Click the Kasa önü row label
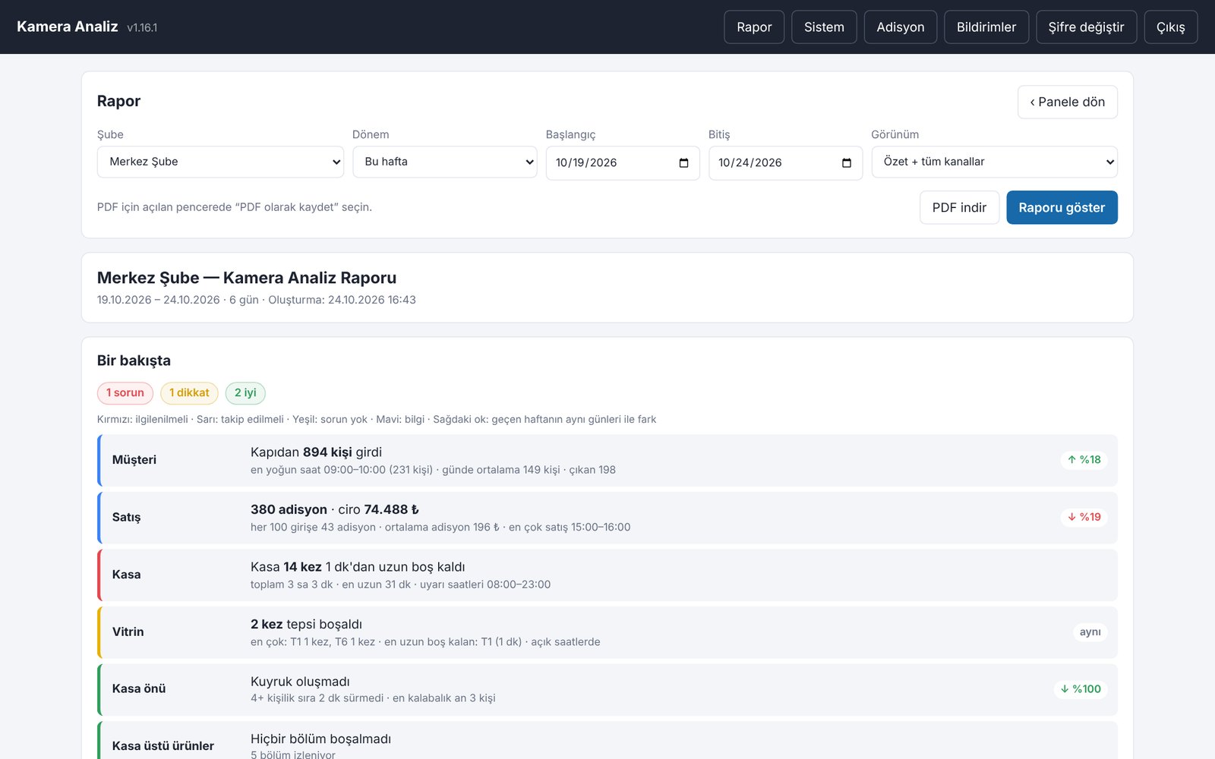This screenshot has width=1215, height=759. 139,689
